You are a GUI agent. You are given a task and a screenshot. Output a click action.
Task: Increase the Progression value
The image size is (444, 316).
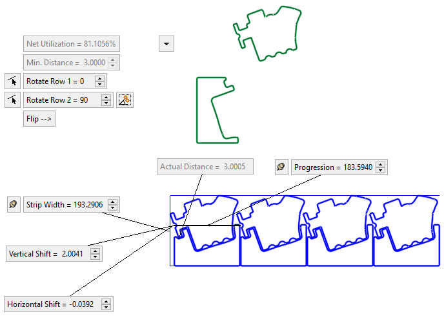pos(381,165)
